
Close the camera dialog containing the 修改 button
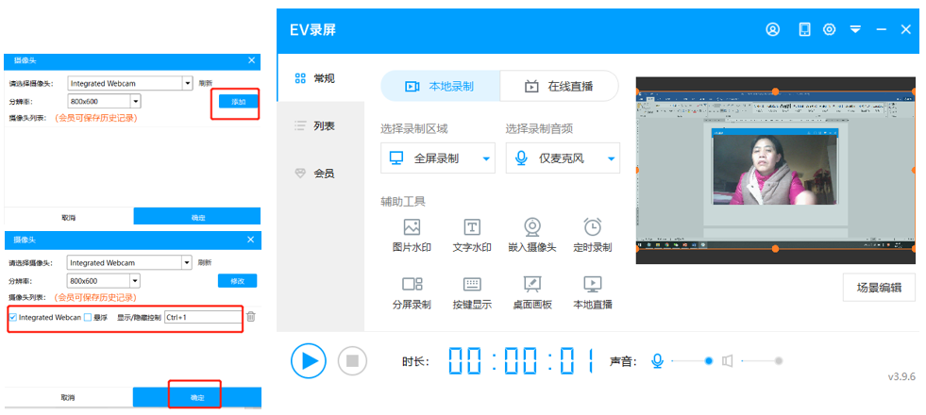pyautogui.click(x=251, y=240)
